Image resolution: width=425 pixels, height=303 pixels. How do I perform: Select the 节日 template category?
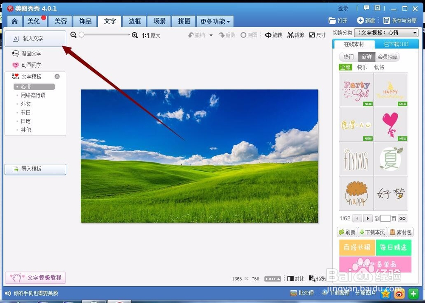coord(25,113)
